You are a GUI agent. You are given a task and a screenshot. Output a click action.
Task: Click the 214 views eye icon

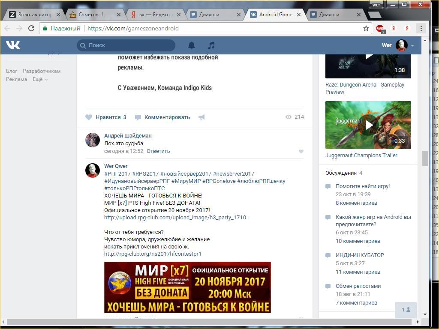coord(289,117)
